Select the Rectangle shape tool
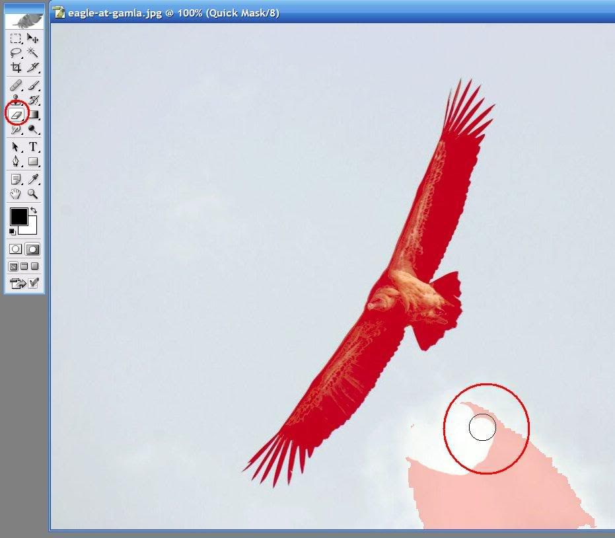 click(33, 161)
